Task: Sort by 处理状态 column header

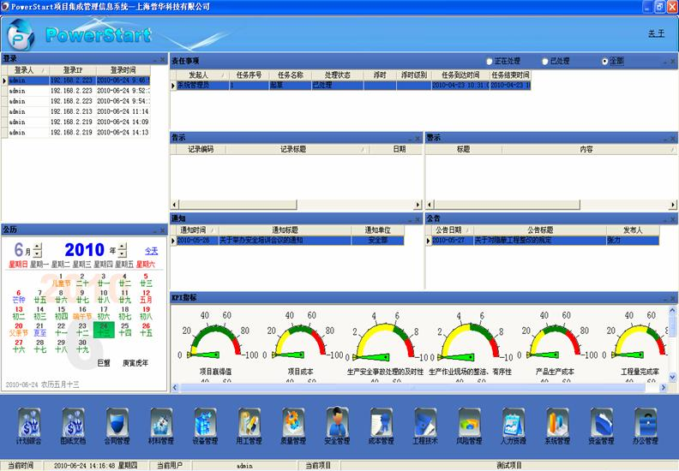Action: point(331,75)
